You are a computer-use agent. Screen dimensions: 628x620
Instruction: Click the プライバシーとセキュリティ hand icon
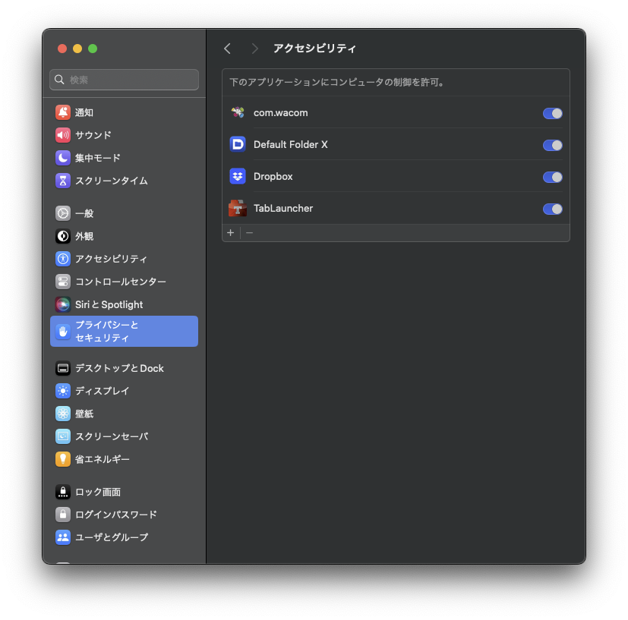(x=63, y=332)
